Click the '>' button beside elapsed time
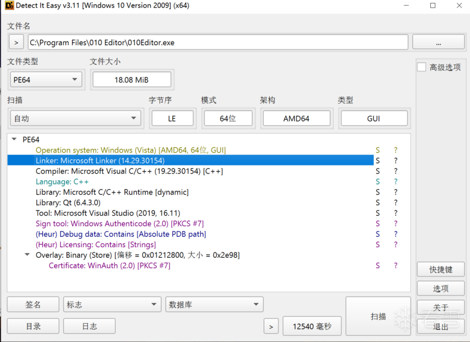This screenshot has height=342, width=470. pyautogui.click(x=271, y=327)
